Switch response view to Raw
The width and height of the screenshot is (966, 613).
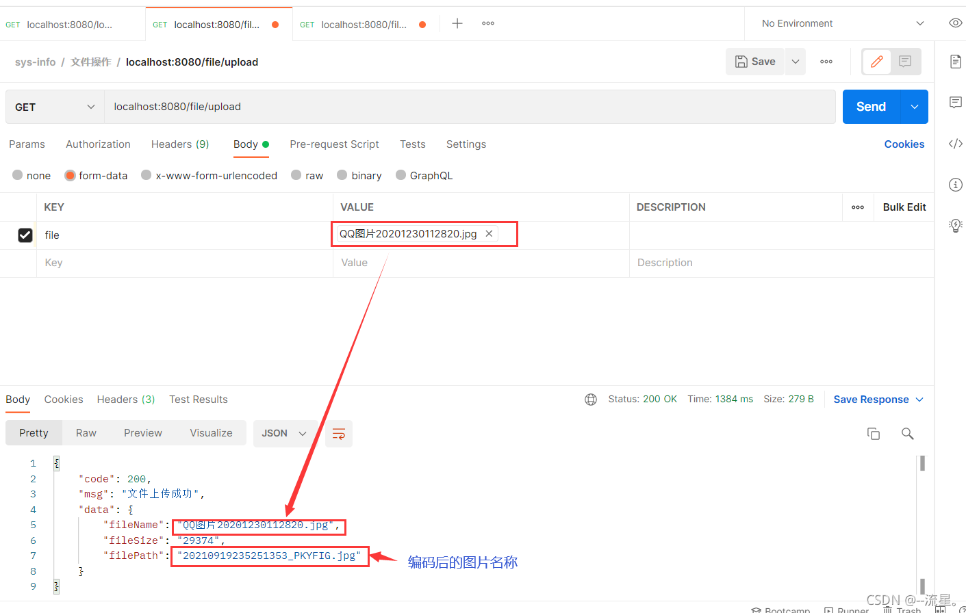pyautogui.click(x=86, y=433)
